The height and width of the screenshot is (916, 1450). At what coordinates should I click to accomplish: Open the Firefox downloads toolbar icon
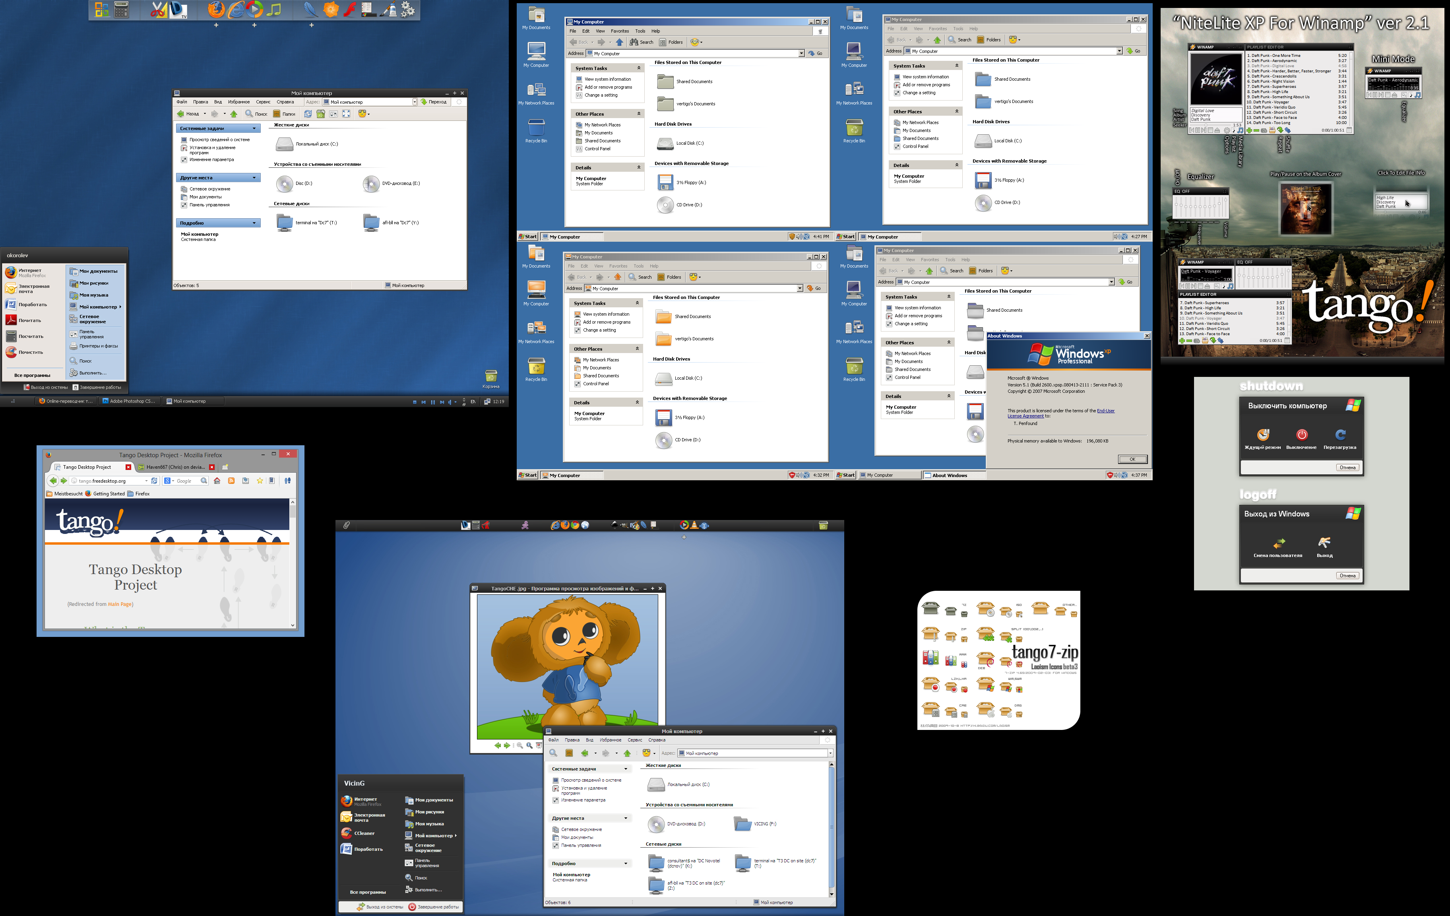point(246,481)
